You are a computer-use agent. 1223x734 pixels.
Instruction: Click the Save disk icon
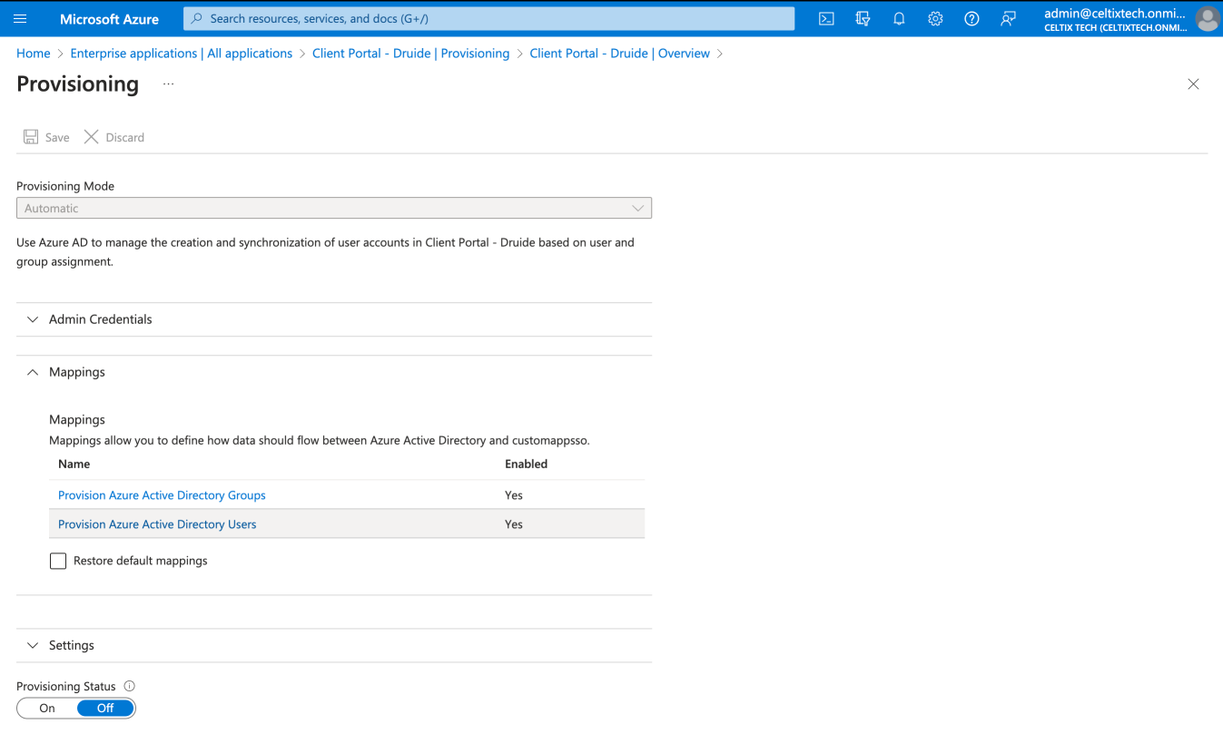31,137
